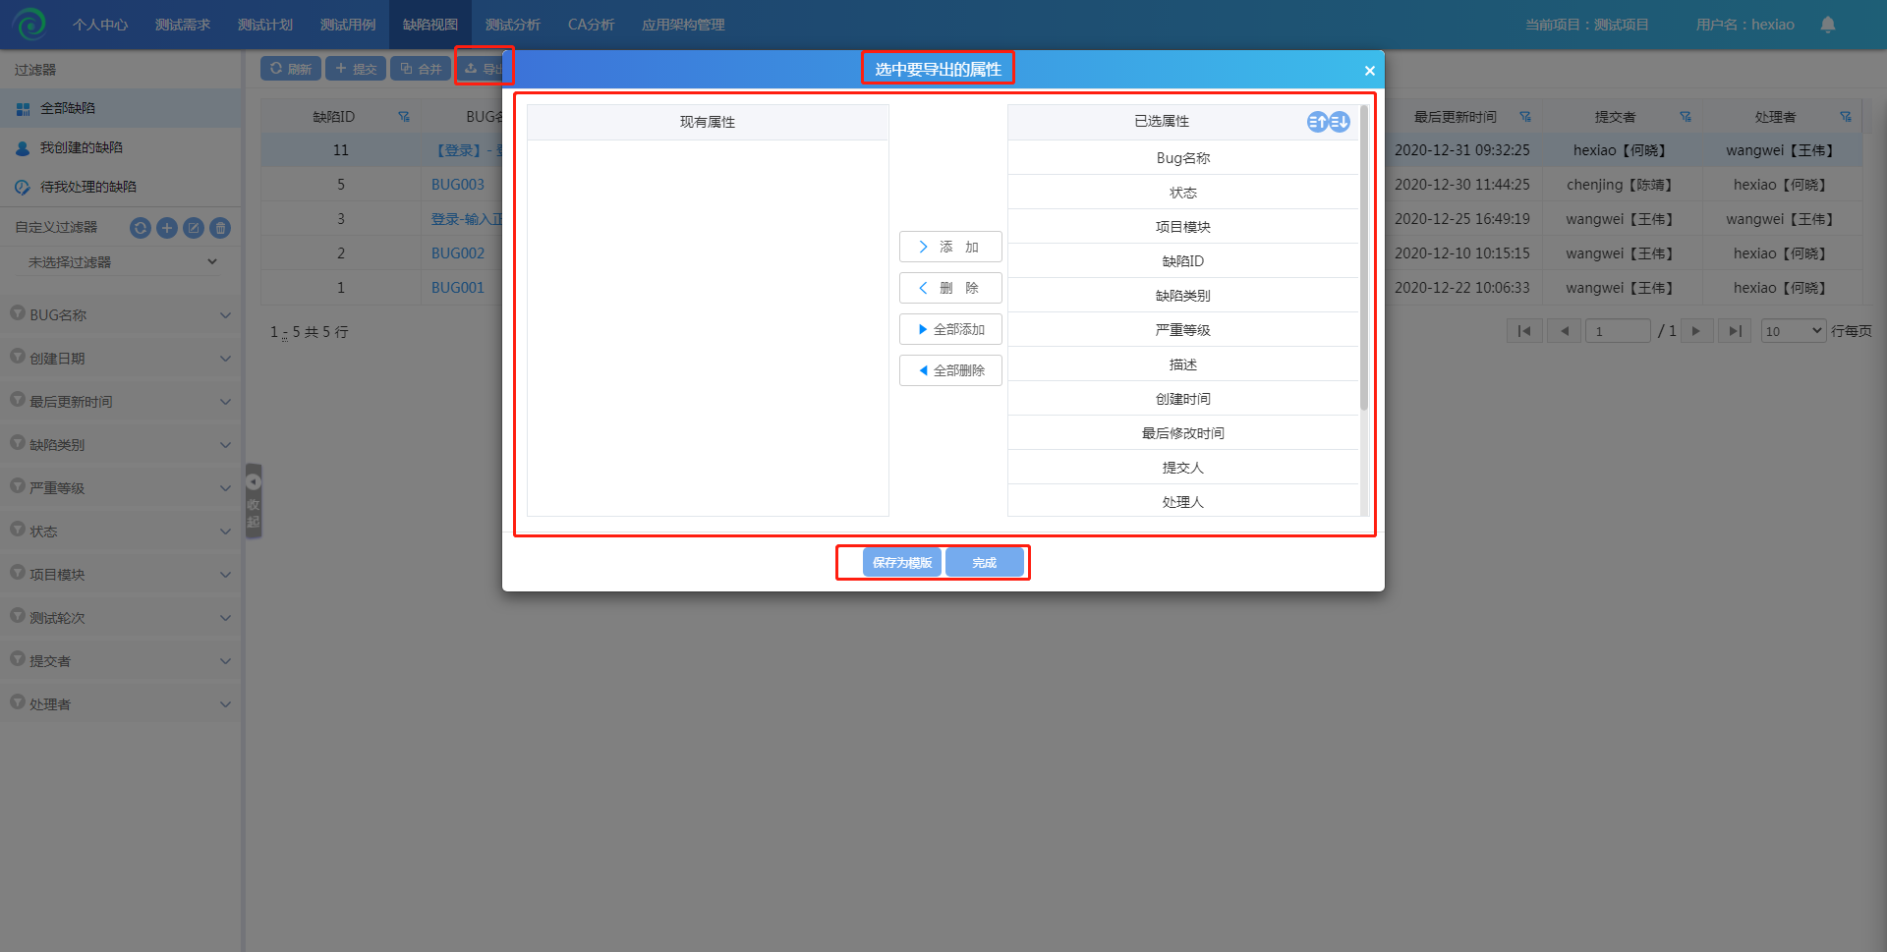This screenshot has width=1887, height=952.
Task: Open 测试计划 in the top navigation
Action: click(x=265, y=25)
